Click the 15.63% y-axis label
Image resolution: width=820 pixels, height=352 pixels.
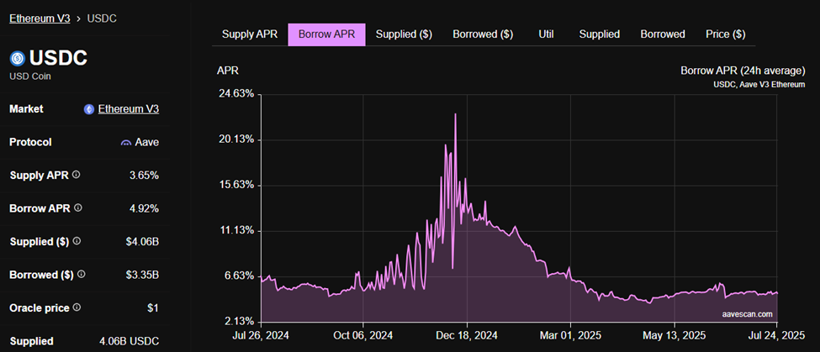[236, 186]
